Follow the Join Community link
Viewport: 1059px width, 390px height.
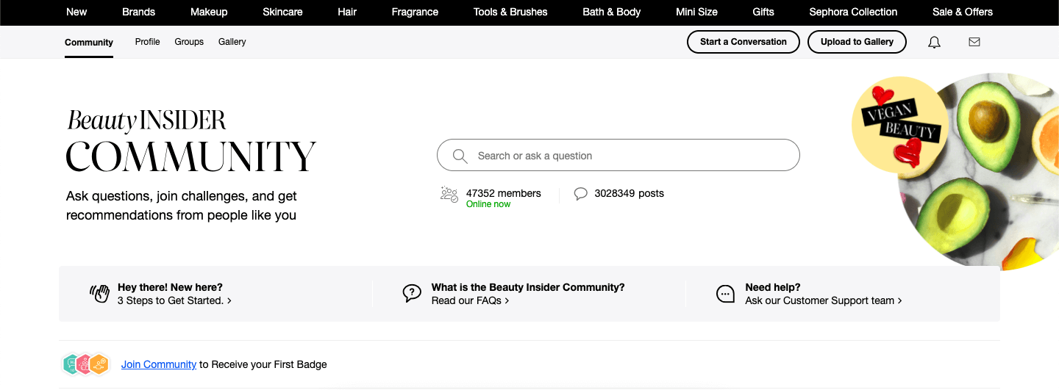(x=159, y=364)
